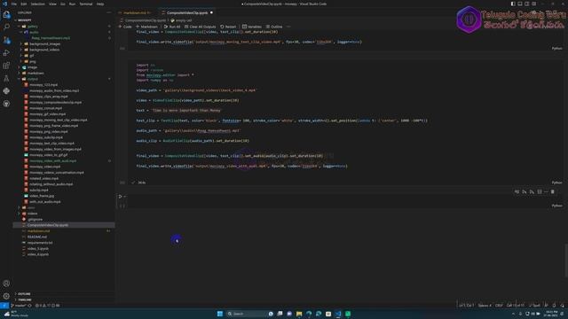Open the Python extension view
This screenshot has height=319, width=568.
pos(6,90)
